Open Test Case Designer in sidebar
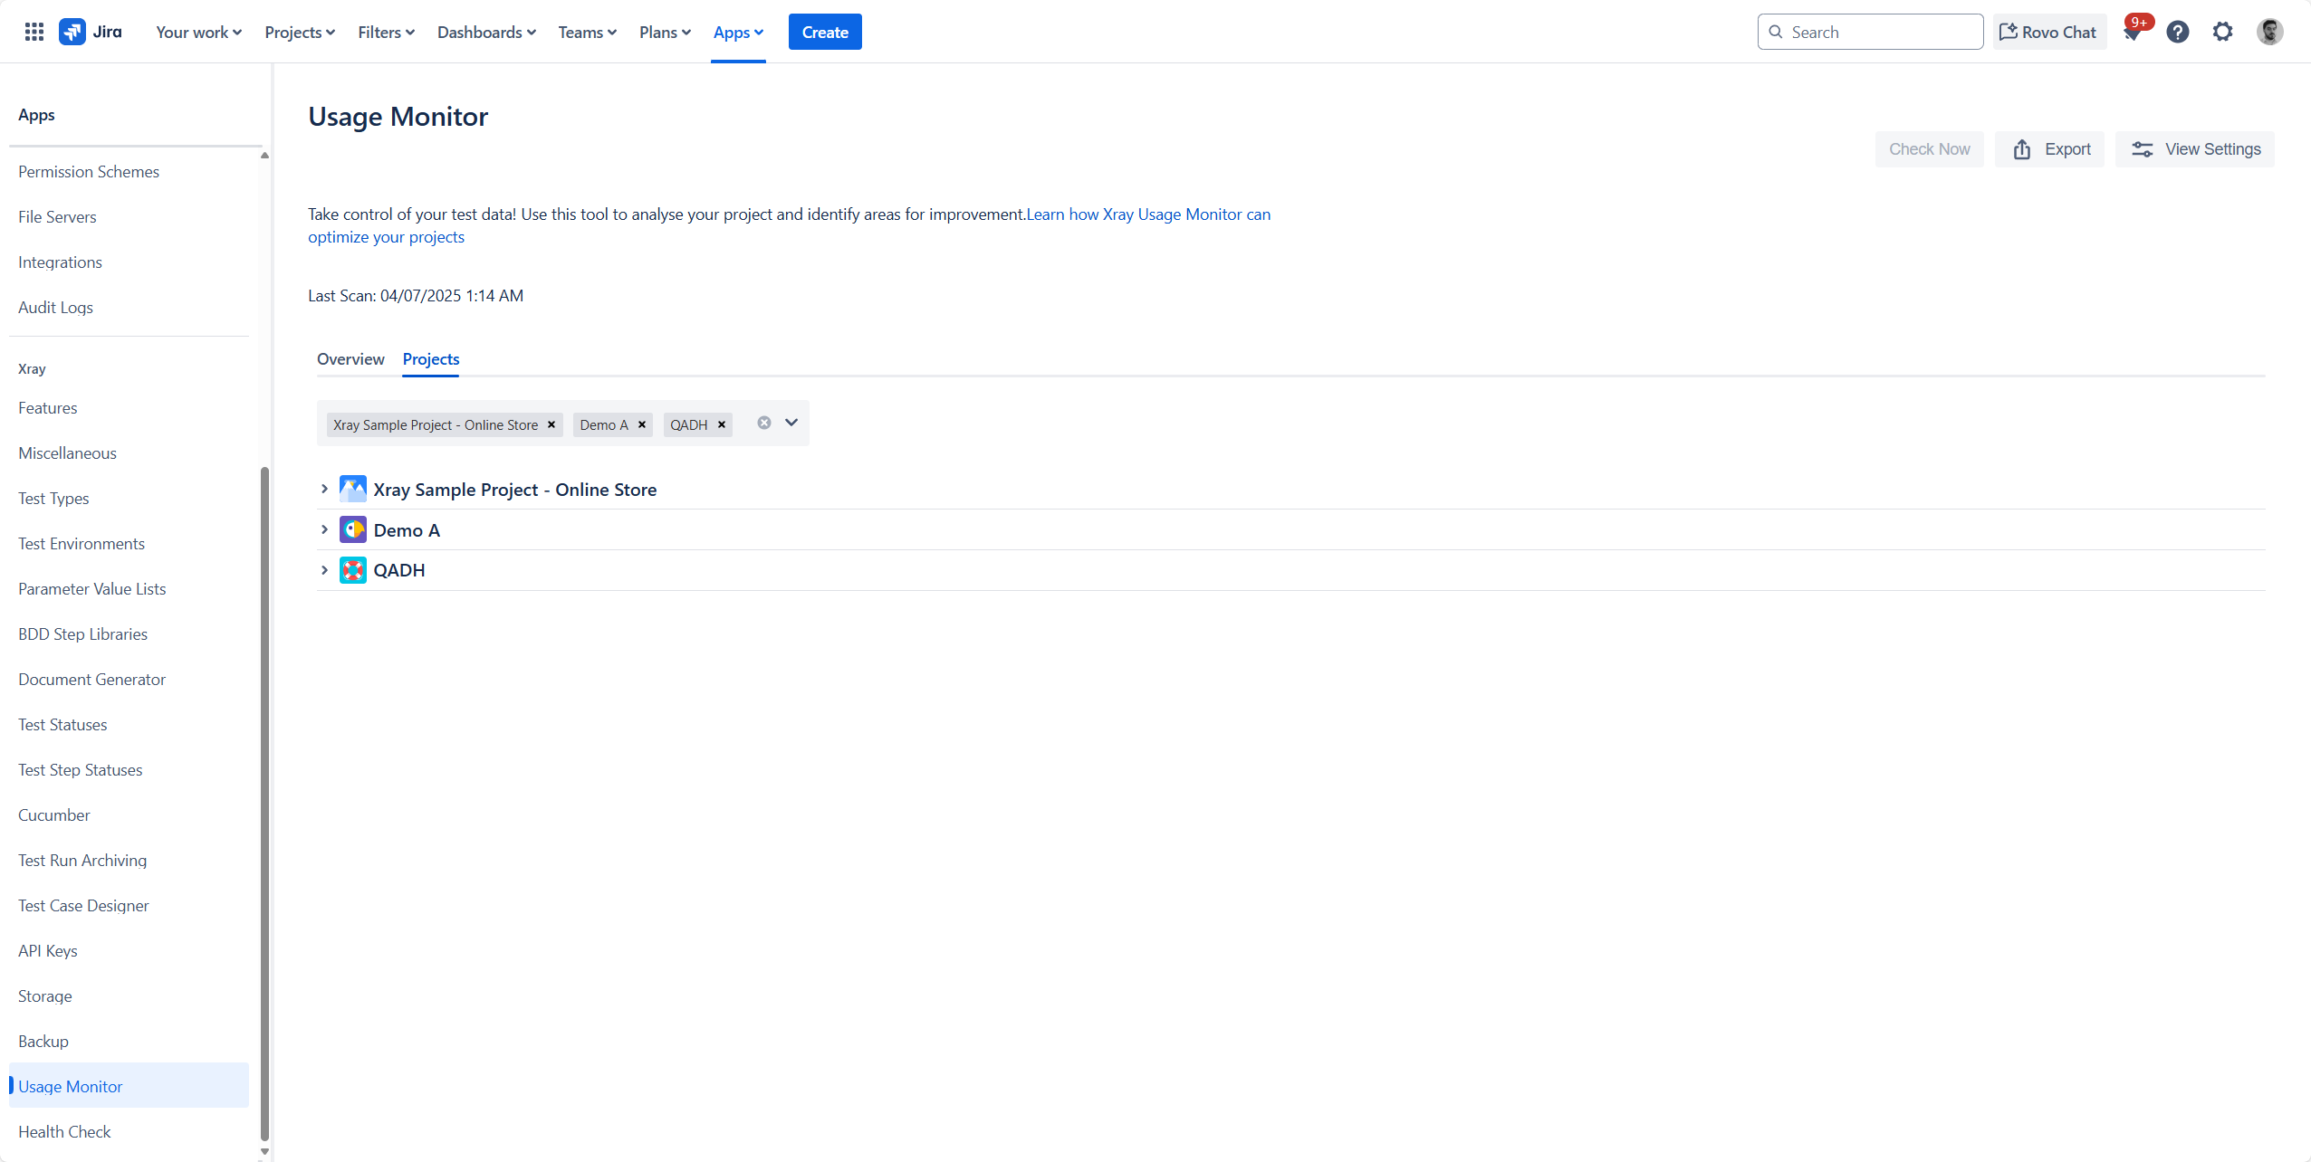The width and height of the screenshot is (2311, 1162). click(83, 906)
